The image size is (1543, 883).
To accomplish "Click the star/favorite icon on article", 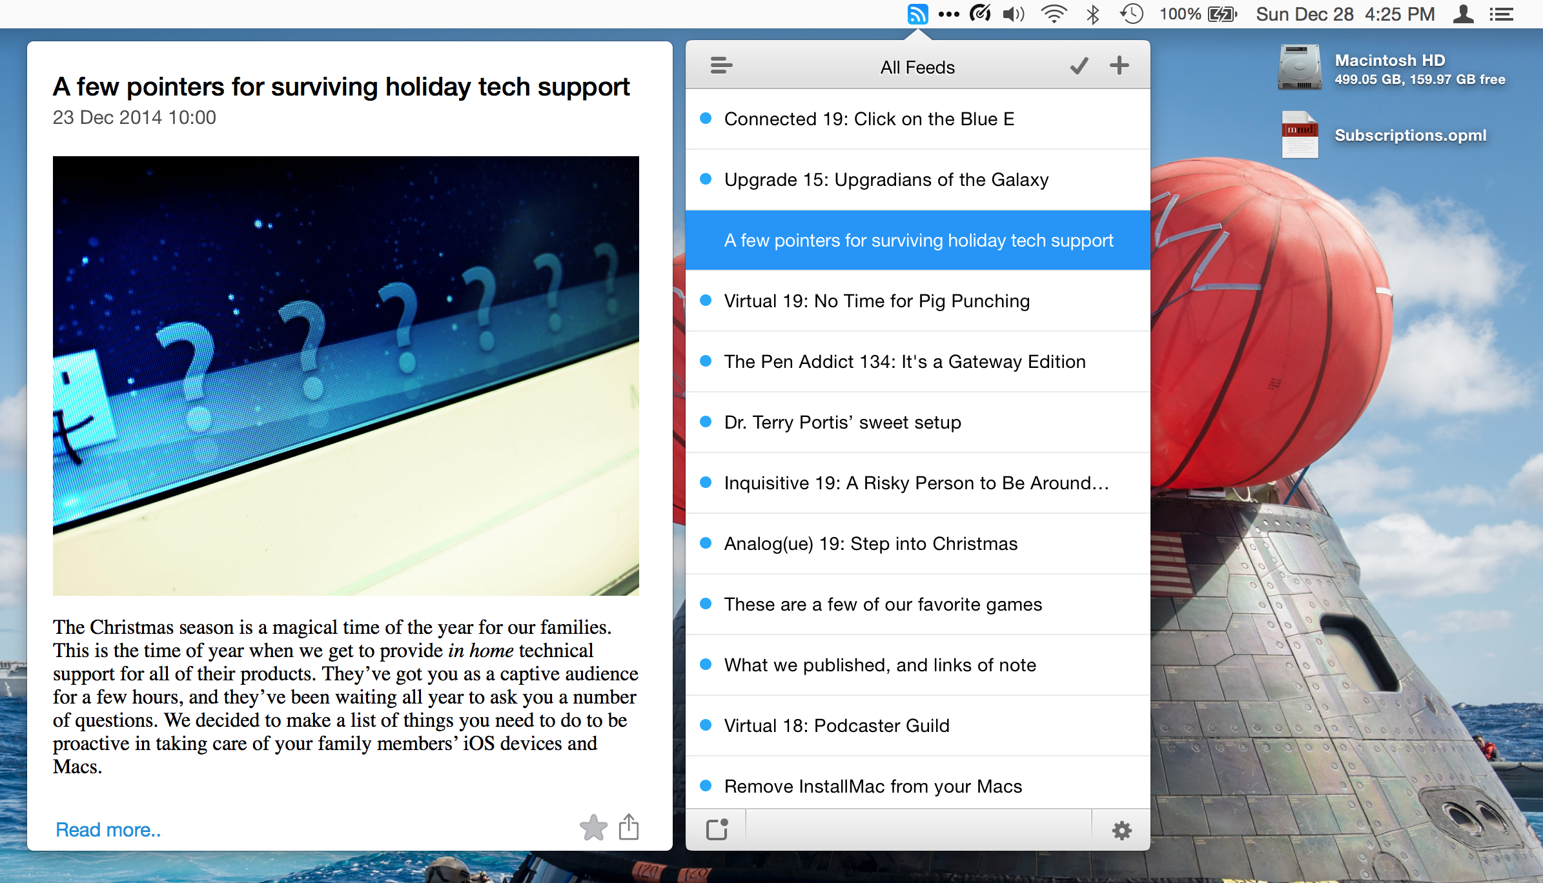I will tap(593, 828).
